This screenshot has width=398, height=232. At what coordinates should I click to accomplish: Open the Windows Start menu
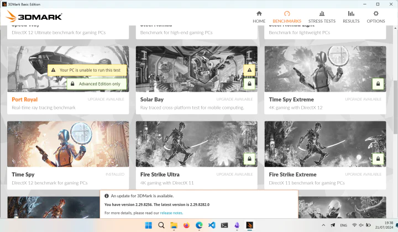click(x=149, y=225)
